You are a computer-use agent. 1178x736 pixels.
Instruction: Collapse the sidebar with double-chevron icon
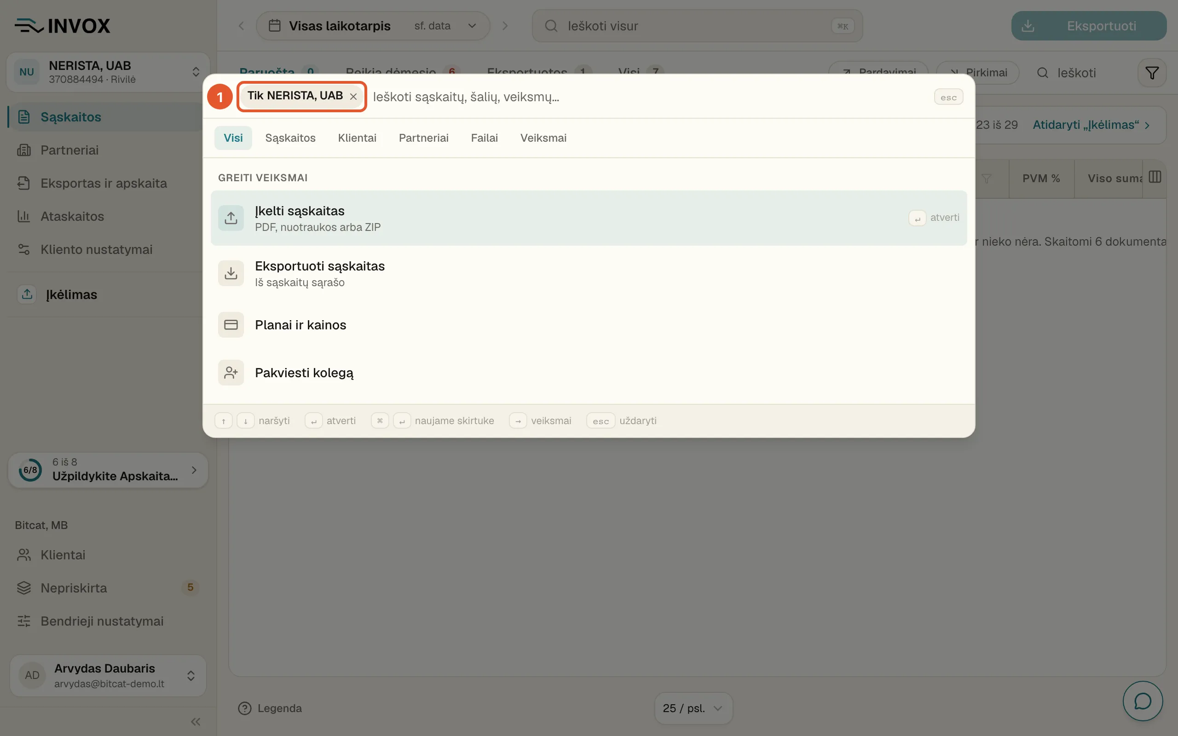(x=196, y=721)
